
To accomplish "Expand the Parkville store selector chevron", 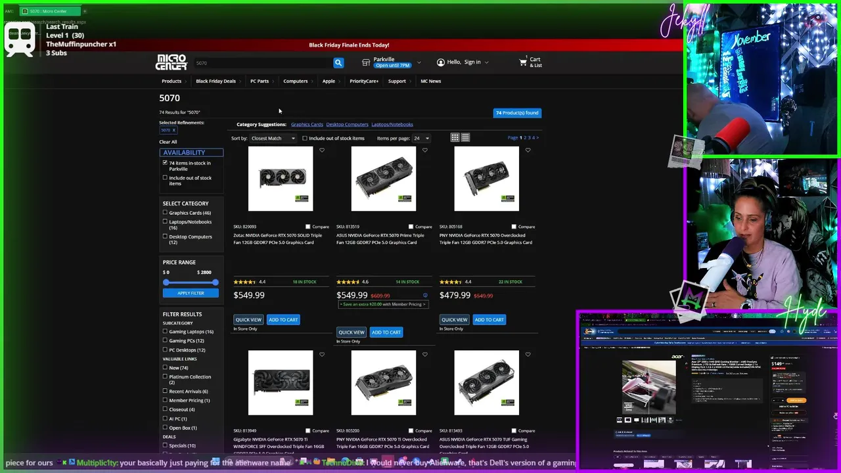I will point(419,64).
